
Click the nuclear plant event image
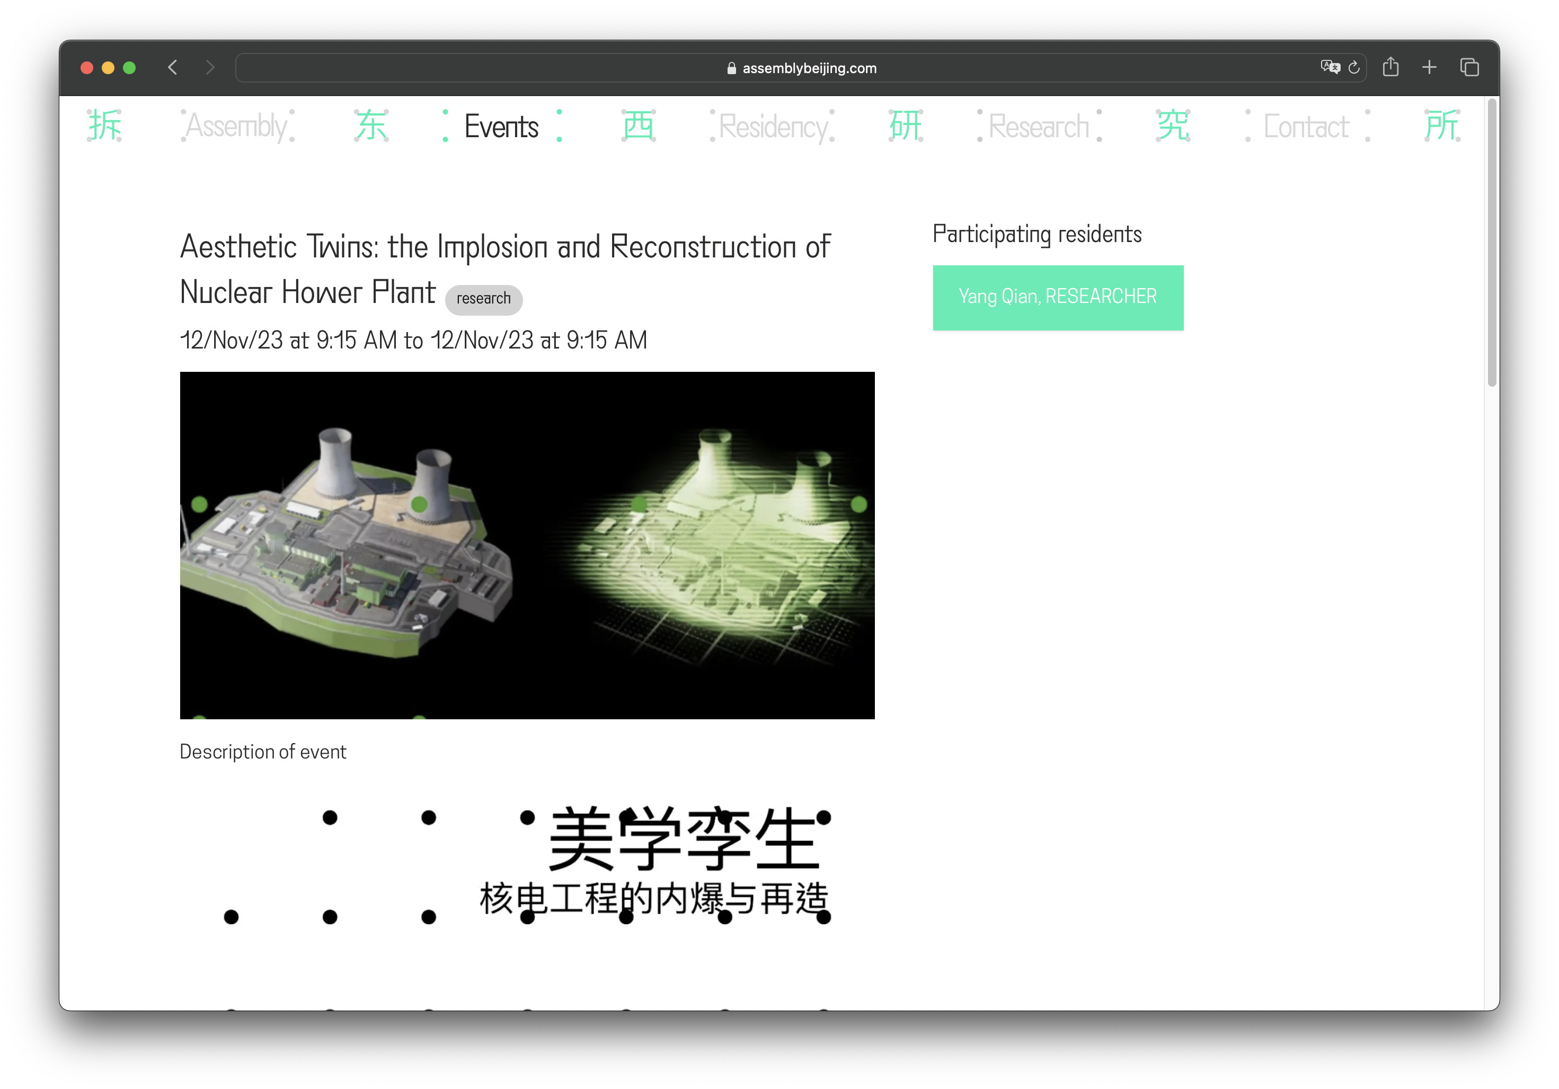point(527,545)
